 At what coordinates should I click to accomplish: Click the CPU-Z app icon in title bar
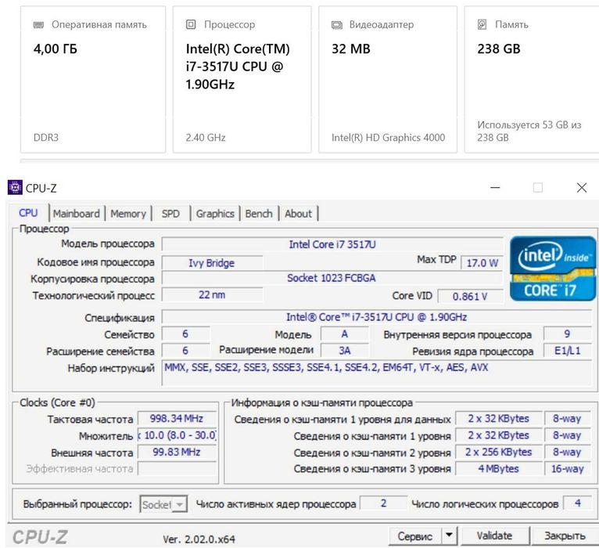(15, 187)
